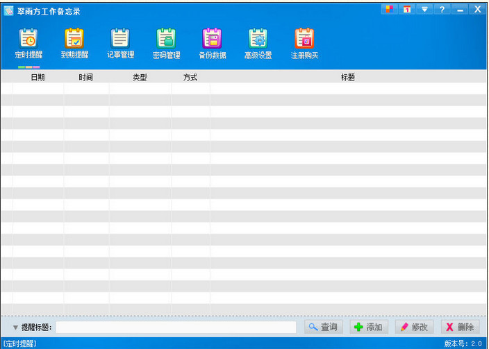Click the 修改 edit button
This screenshot has height=349, width=489.
[x=414, y=327]
